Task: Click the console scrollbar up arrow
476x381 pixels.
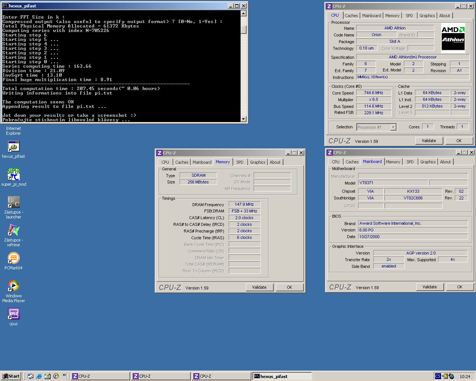Action: pyautogui.click(x=244, y=13)
